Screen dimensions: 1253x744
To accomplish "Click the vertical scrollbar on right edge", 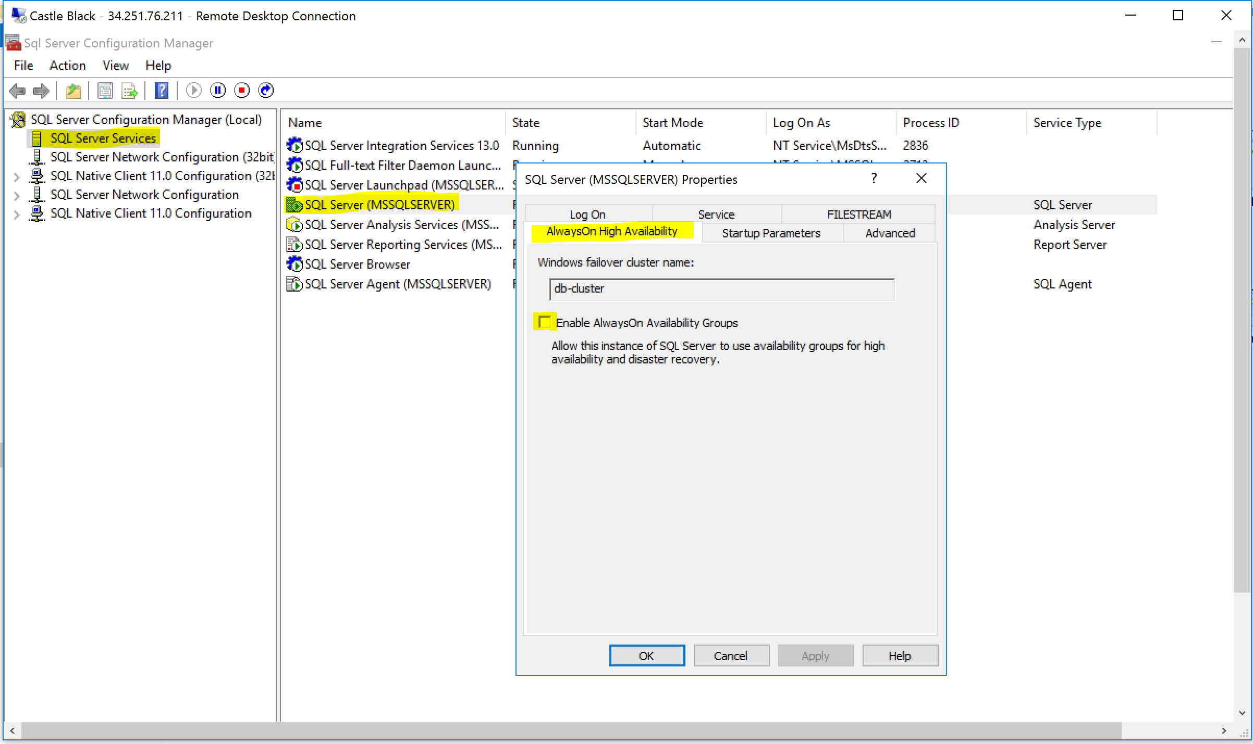I will pos(1242,320).
